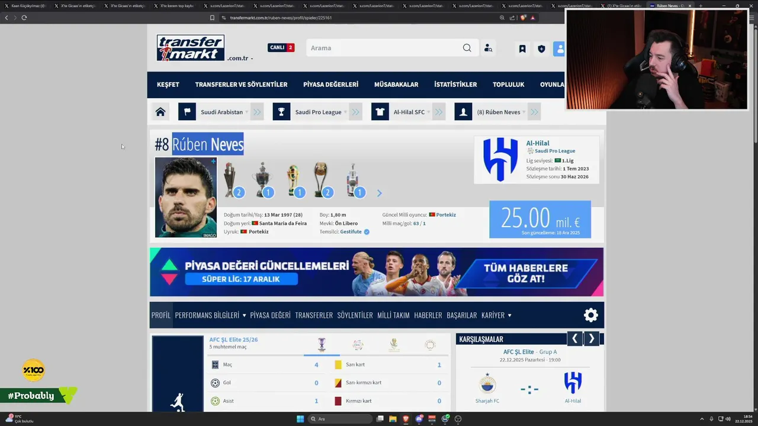Viewport: 758px width, 426px height.
Task: Open Brave browser taskbar icon
Action: coord(406,419)
